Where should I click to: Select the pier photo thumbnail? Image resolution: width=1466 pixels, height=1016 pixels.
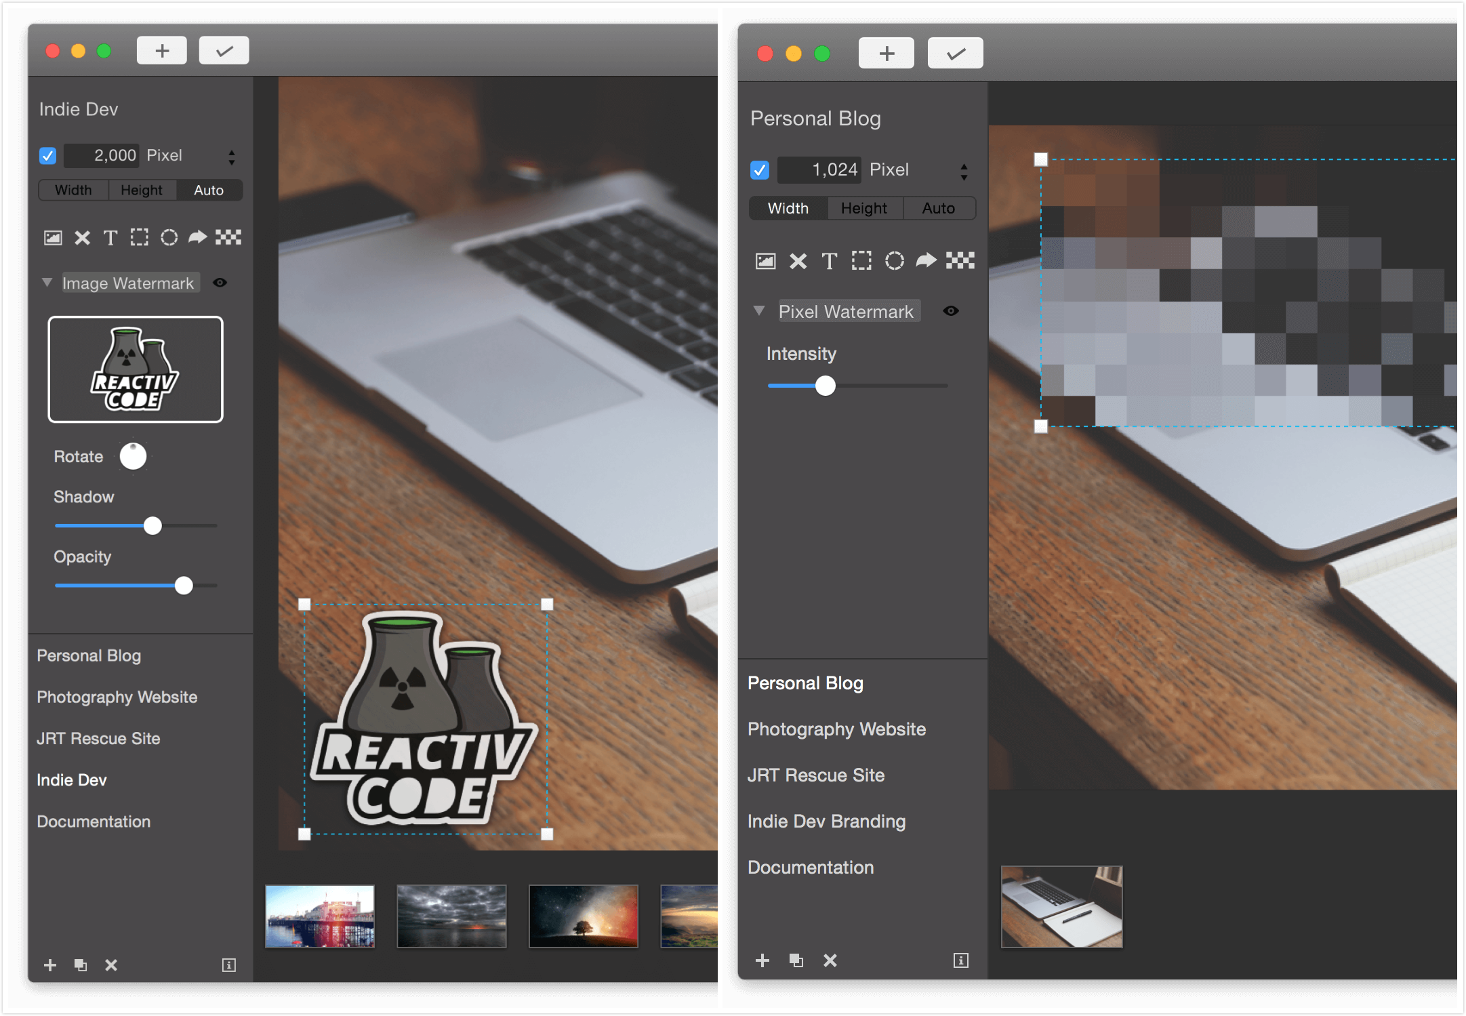coord(320,916)
